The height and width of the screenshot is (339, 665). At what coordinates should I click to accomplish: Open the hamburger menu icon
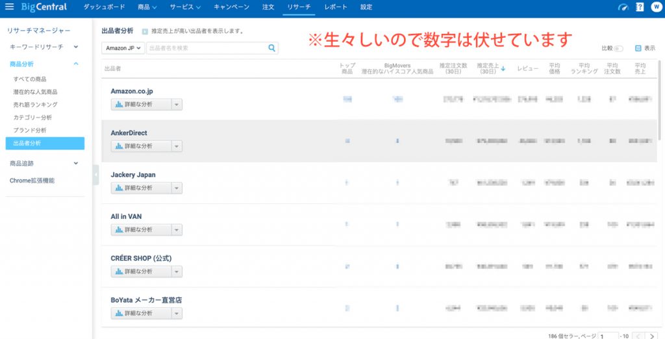point(9,6)
